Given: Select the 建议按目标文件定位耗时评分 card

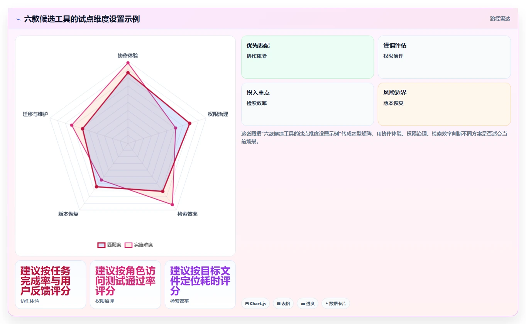Looking at the screenshot, I should tap(200, 285).
